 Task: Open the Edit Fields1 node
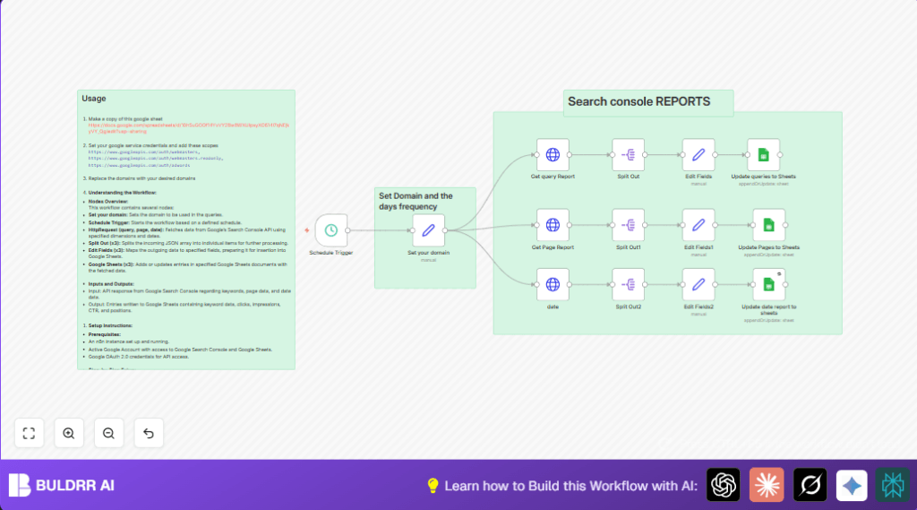click(698, 225)
